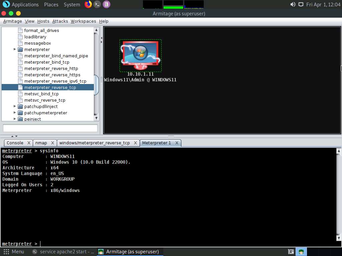Click the display icon in the system tray
The height and width of the screenshot is (256, 342).
coord(301,4)
